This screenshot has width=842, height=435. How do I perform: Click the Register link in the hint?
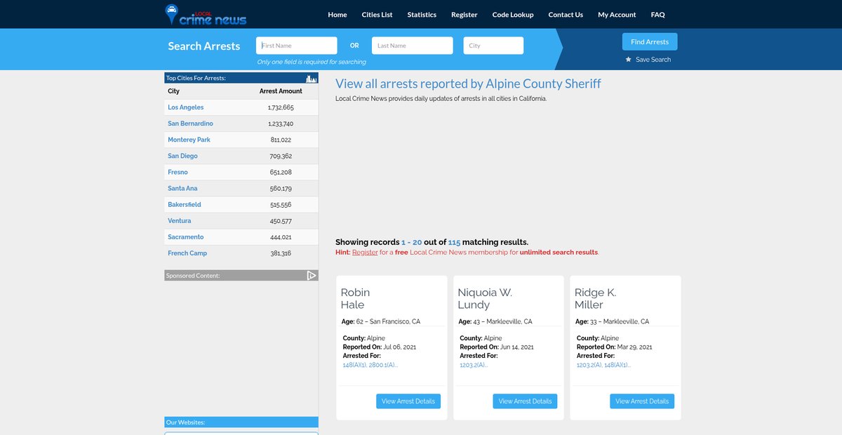[365, 252]
